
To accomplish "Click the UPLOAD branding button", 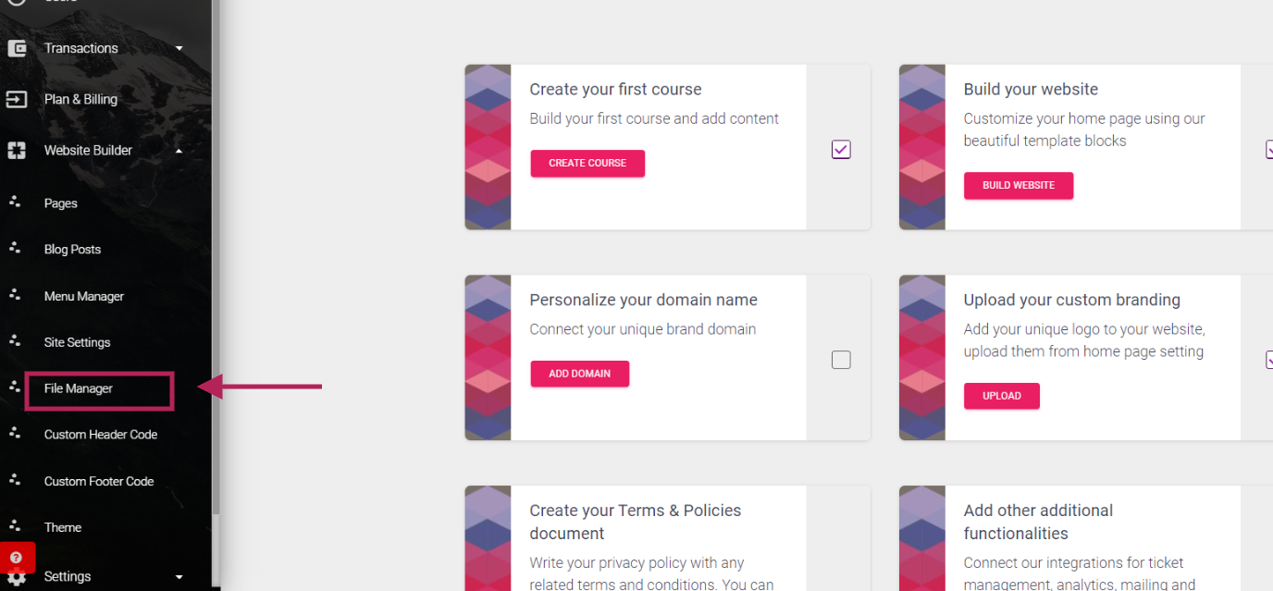I will pyautogui.click(x=1002, y=396).
